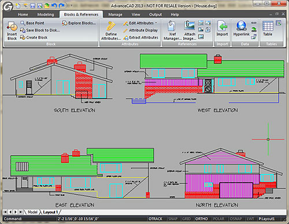Jump to last layout tab arrow
Viewport: 289px width, 224px height.
[x=21, y=212]
